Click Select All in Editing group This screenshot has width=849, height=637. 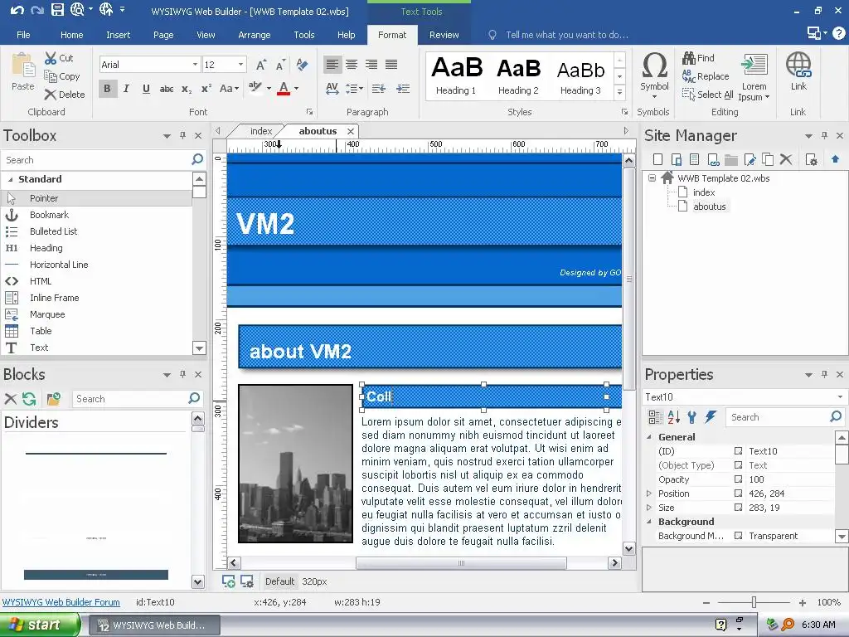tap(707, 95)
